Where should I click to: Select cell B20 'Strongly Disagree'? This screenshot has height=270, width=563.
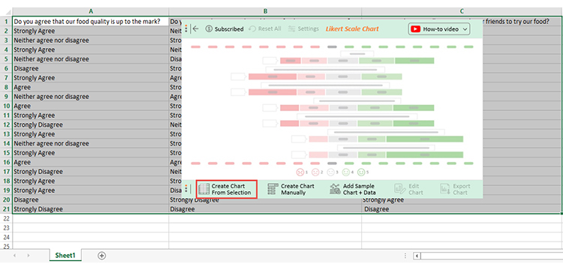[x=265, y=200]
